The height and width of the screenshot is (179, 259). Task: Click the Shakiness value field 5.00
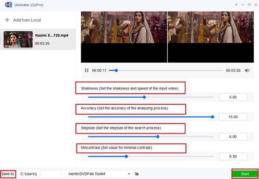tap(233, 97)
